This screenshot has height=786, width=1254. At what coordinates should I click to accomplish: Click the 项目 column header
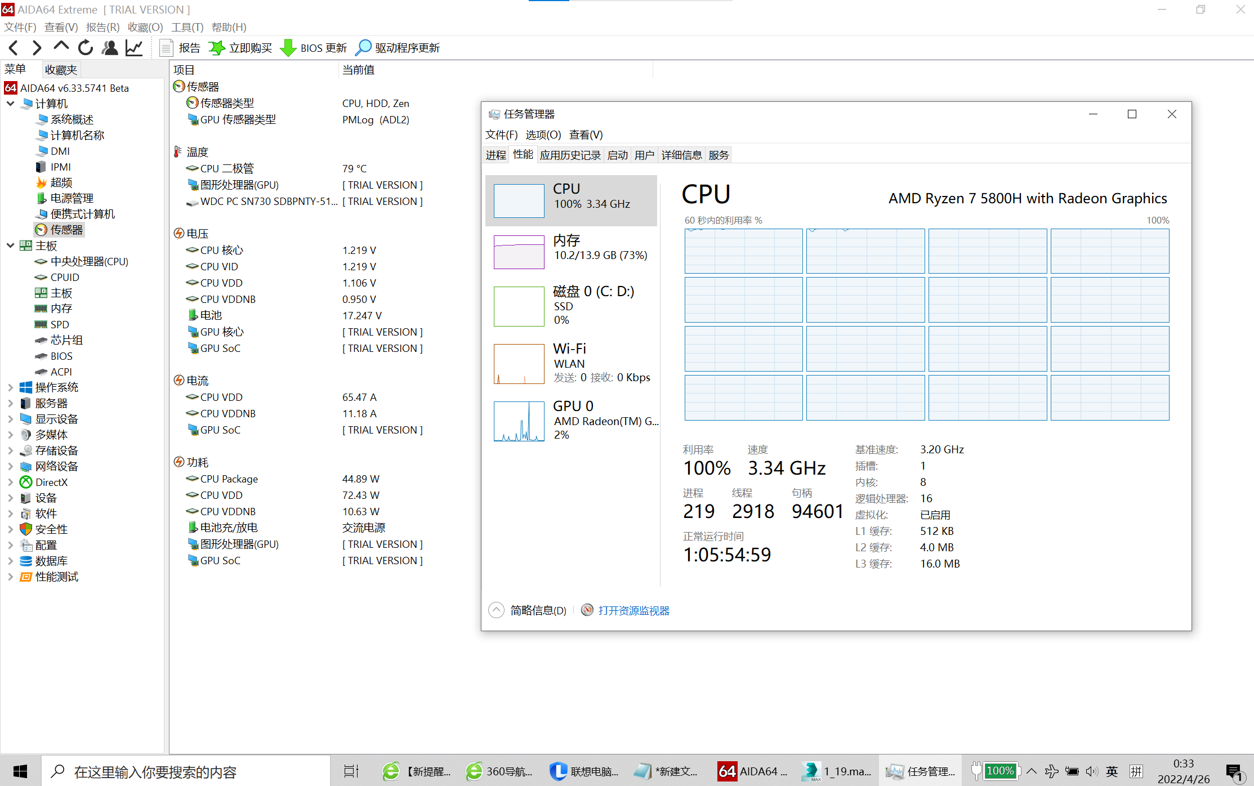click(253, 70)
